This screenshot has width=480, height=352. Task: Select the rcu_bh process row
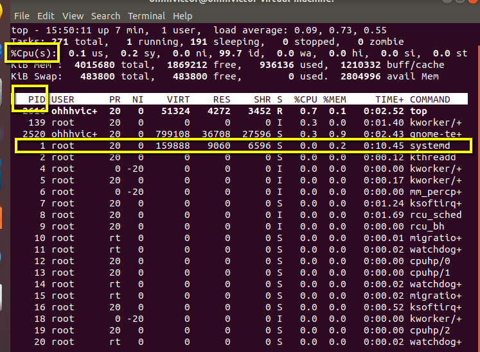click(240, 226)
